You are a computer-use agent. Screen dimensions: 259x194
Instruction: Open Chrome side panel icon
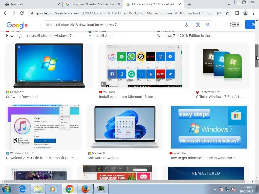237,13
